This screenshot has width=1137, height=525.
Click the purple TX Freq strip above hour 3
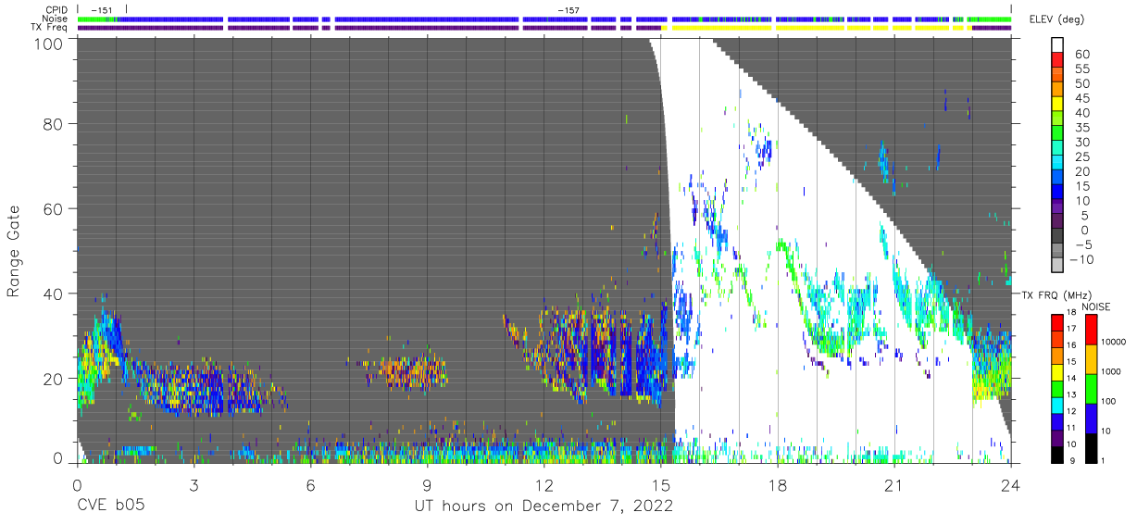pos(150,28)
